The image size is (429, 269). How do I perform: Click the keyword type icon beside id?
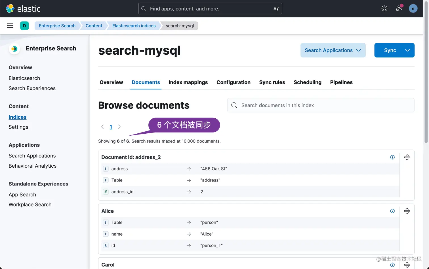(x=106, y=245)
